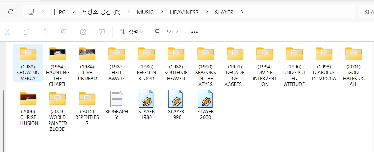
Task: Click the Cut scissors icon
Action: click(7, 32)
